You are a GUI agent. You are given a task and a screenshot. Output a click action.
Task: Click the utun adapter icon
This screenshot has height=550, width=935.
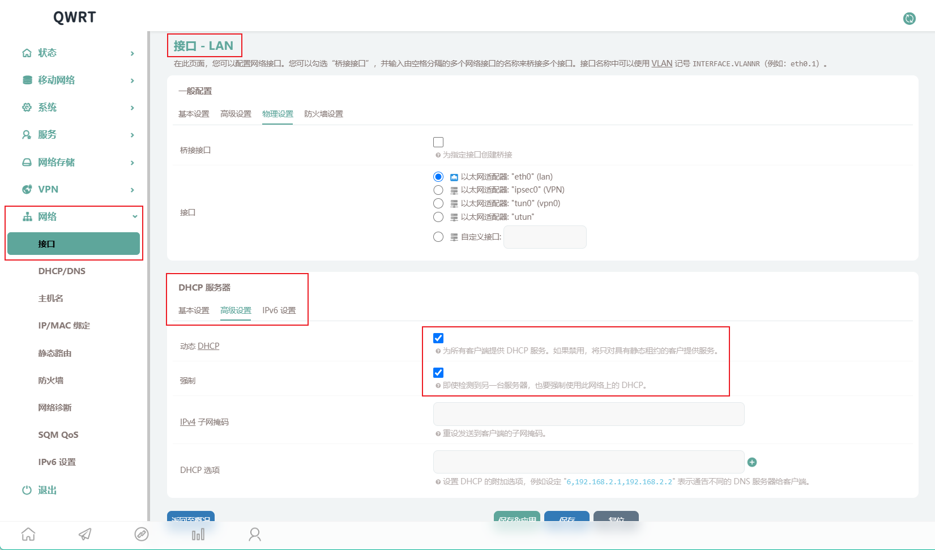pyautogui.click(x=454, y=218)
